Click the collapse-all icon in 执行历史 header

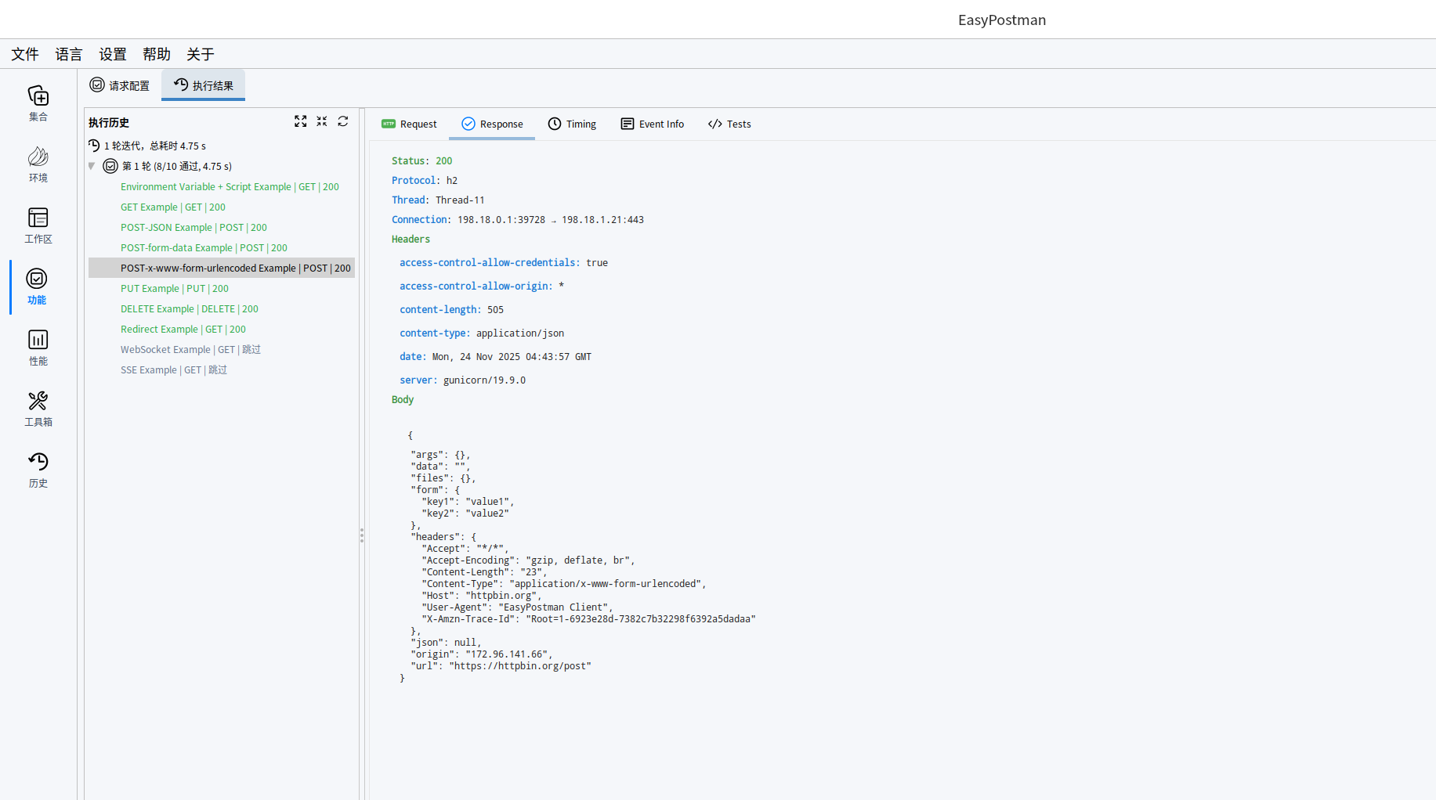point(322,121)
